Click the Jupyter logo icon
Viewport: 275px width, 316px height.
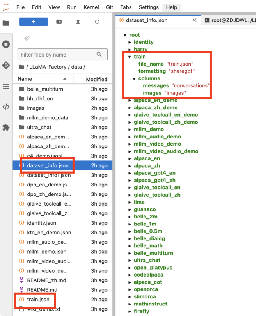(6, 7)
